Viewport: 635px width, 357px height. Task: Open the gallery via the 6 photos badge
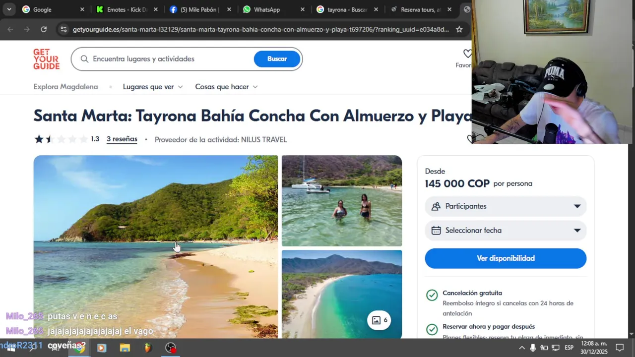(380, 320)
